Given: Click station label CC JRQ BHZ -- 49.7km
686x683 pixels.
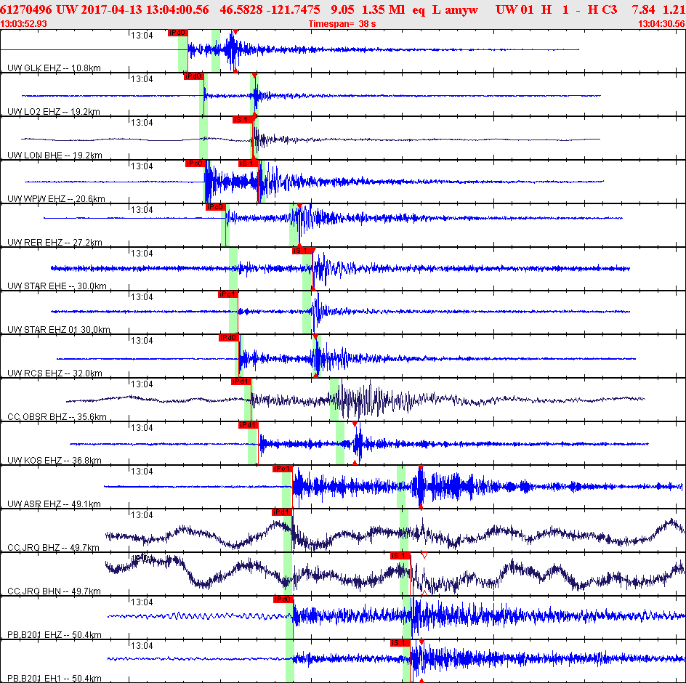Looking at the screenshot, I should [x=53, y=547].
